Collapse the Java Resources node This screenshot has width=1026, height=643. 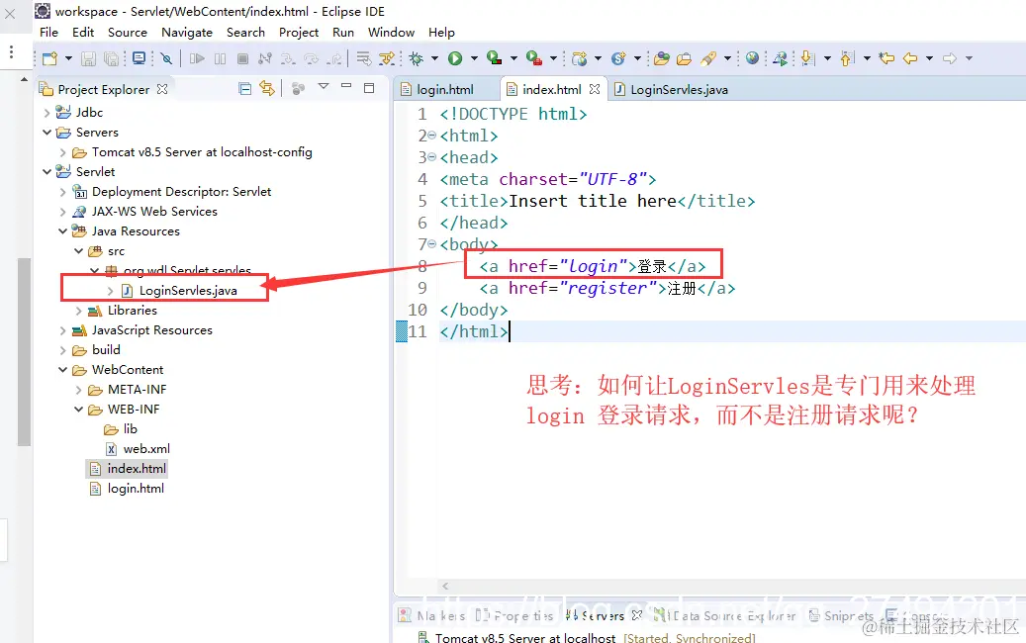[x=62, y=230]
